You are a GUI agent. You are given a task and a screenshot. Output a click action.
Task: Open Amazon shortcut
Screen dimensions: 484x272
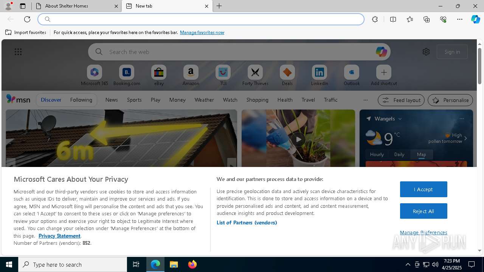pos(191,76)
